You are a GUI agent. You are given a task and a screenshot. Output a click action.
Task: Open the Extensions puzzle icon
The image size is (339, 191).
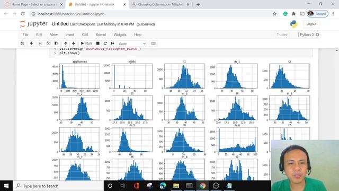pyautogui.click(x=293, y=14)
